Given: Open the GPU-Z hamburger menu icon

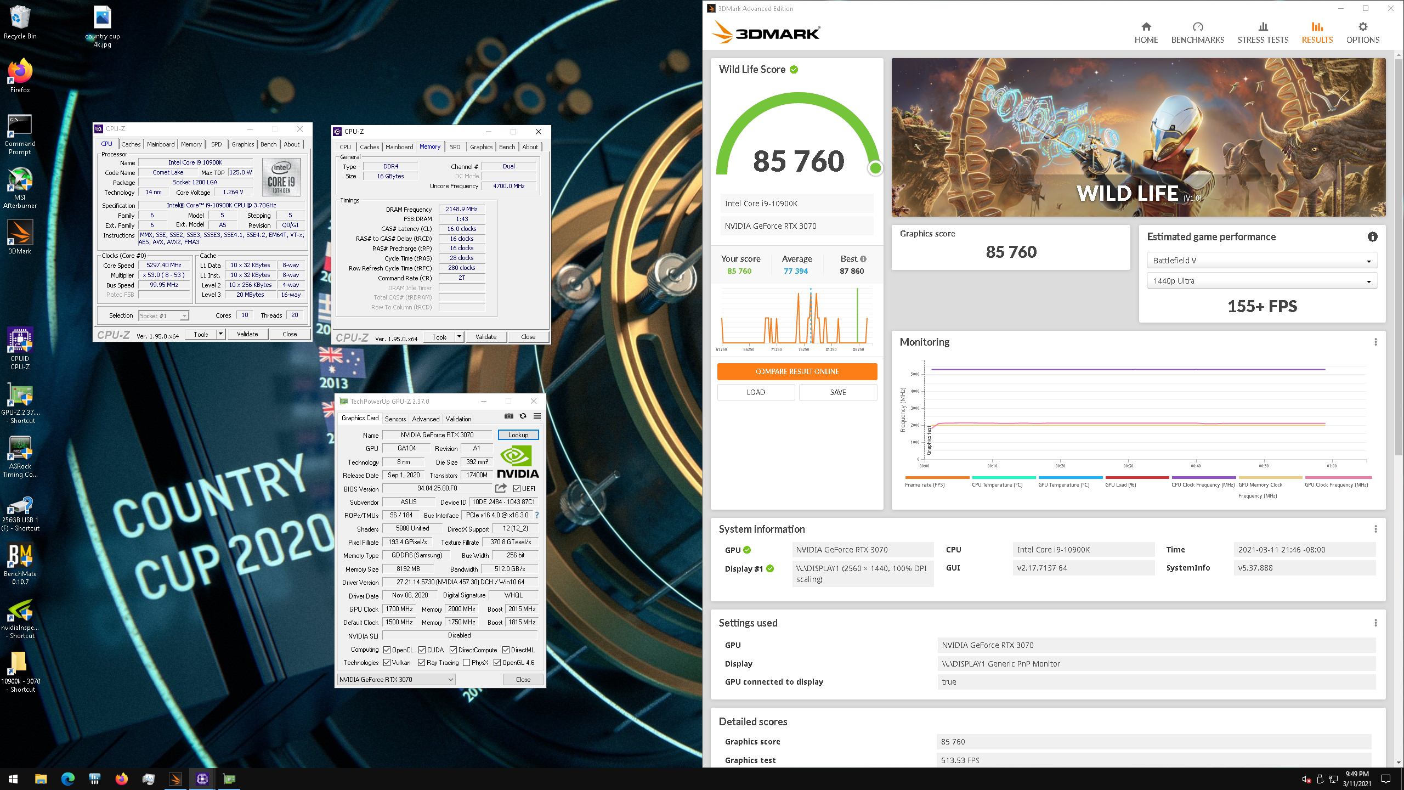Looking at the screenshot, I should click(537, 416).
